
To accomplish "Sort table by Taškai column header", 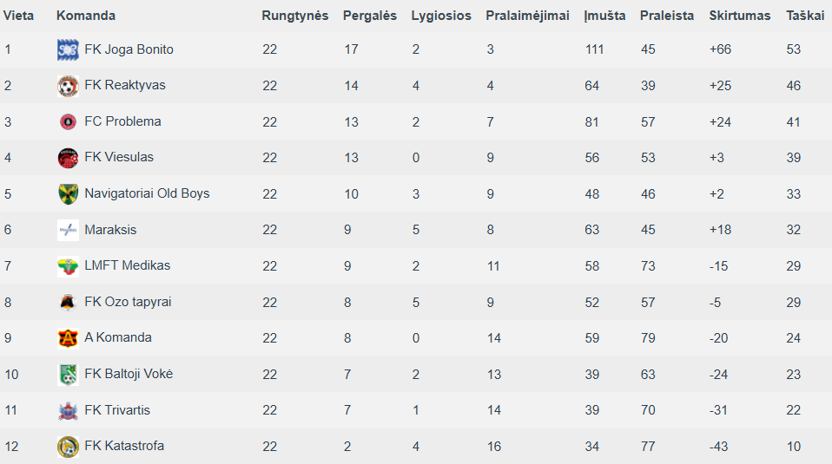I will click(x=805, y=16).
